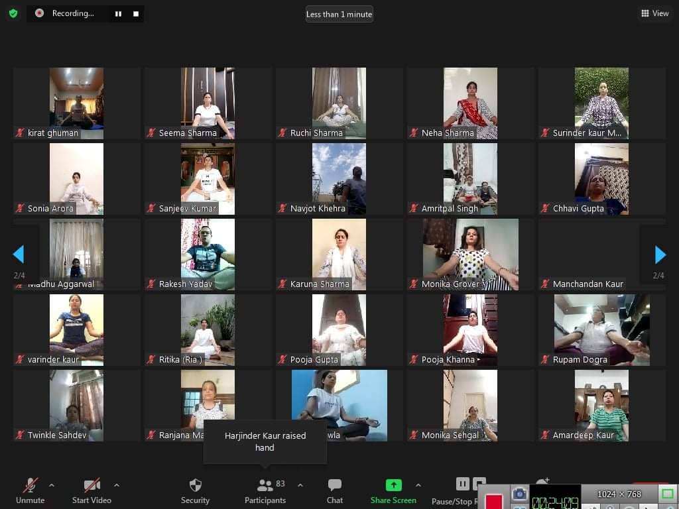Click the green encryption shield icon
This screenshot has height=509, width=679.
point(13,13)
